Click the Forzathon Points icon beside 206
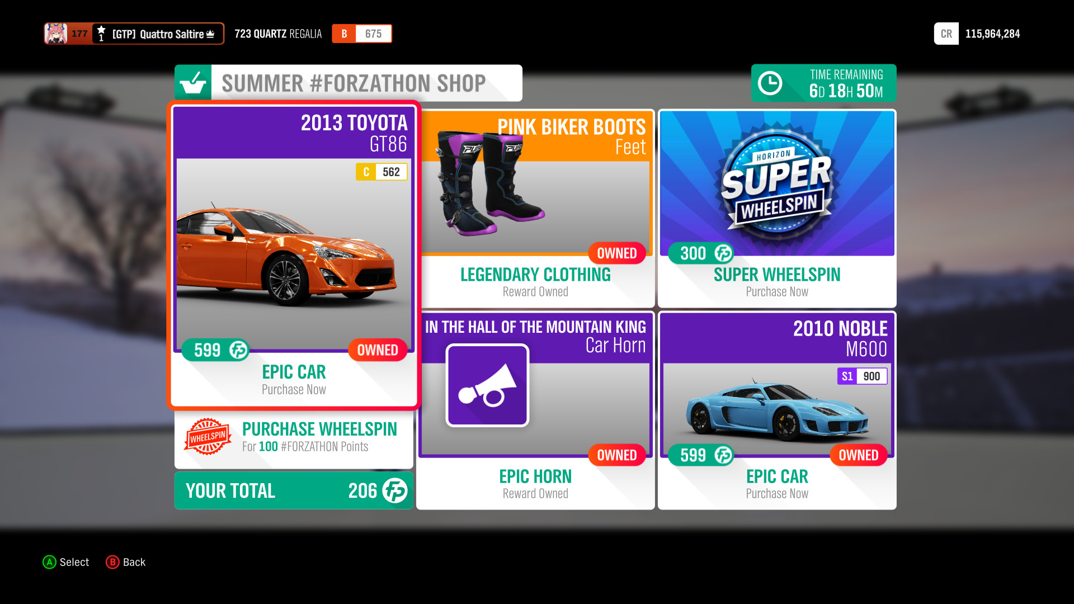 pos(395,490)
